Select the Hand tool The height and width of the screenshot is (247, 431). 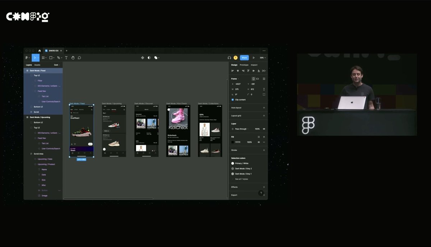pyautogui.click(x=73, y=57)
